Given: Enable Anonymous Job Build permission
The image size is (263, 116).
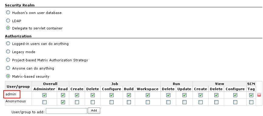Looking at the screenshot, I should [129, 102].
